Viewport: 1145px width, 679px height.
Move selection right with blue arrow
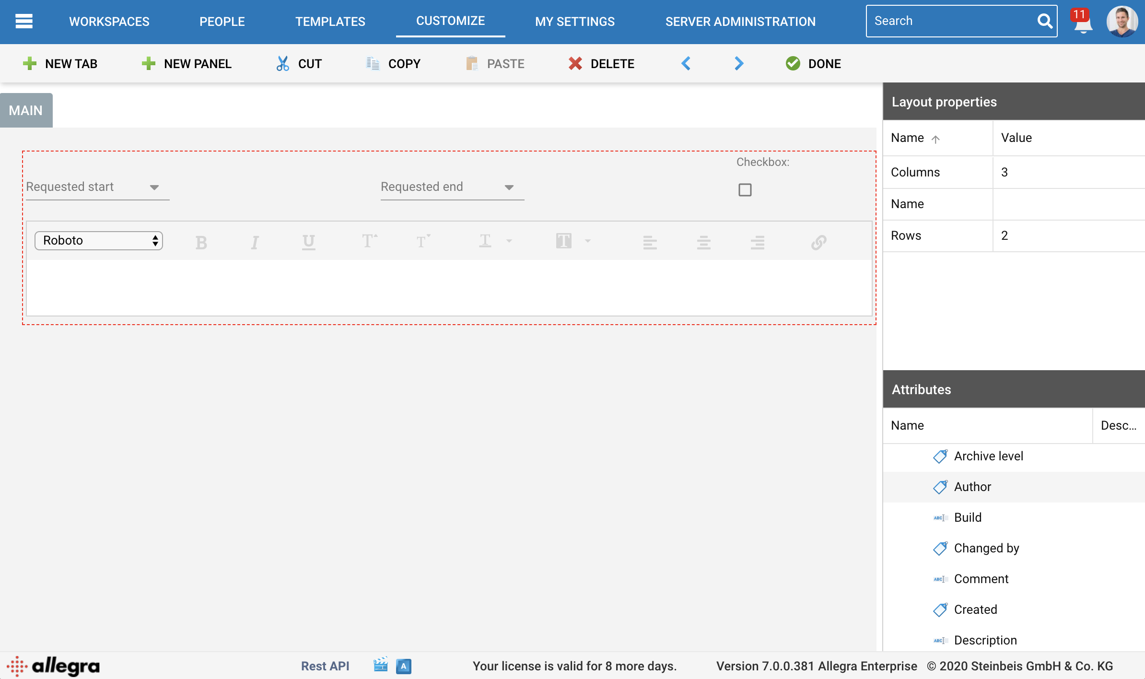pos(738,64)
